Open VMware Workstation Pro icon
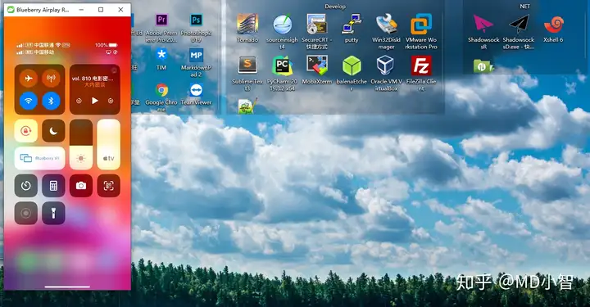Viewport: 590px width, 307px height. point(421,32)
